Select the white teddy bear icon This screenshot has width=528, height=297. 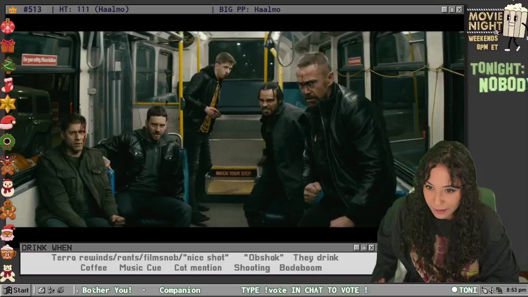point(8,273)
